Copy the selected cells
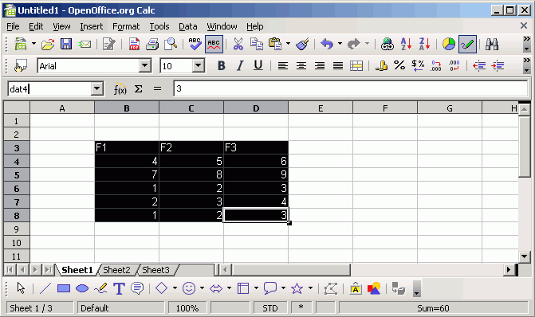535x317 pixels. [x=257, y=45]
